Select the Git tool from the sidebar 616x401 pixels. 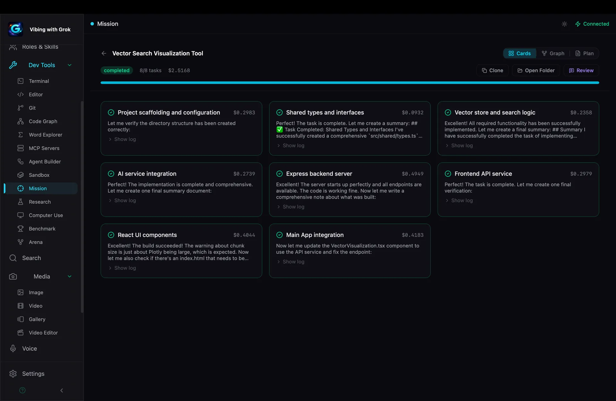(x=32, y=108)
